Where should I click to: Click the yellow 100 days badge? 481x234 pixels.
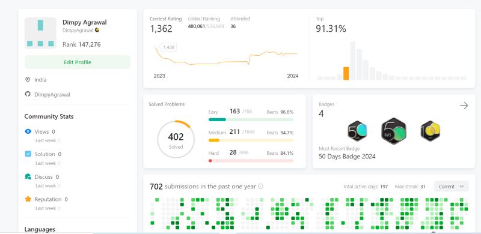[x=430, y=131]
